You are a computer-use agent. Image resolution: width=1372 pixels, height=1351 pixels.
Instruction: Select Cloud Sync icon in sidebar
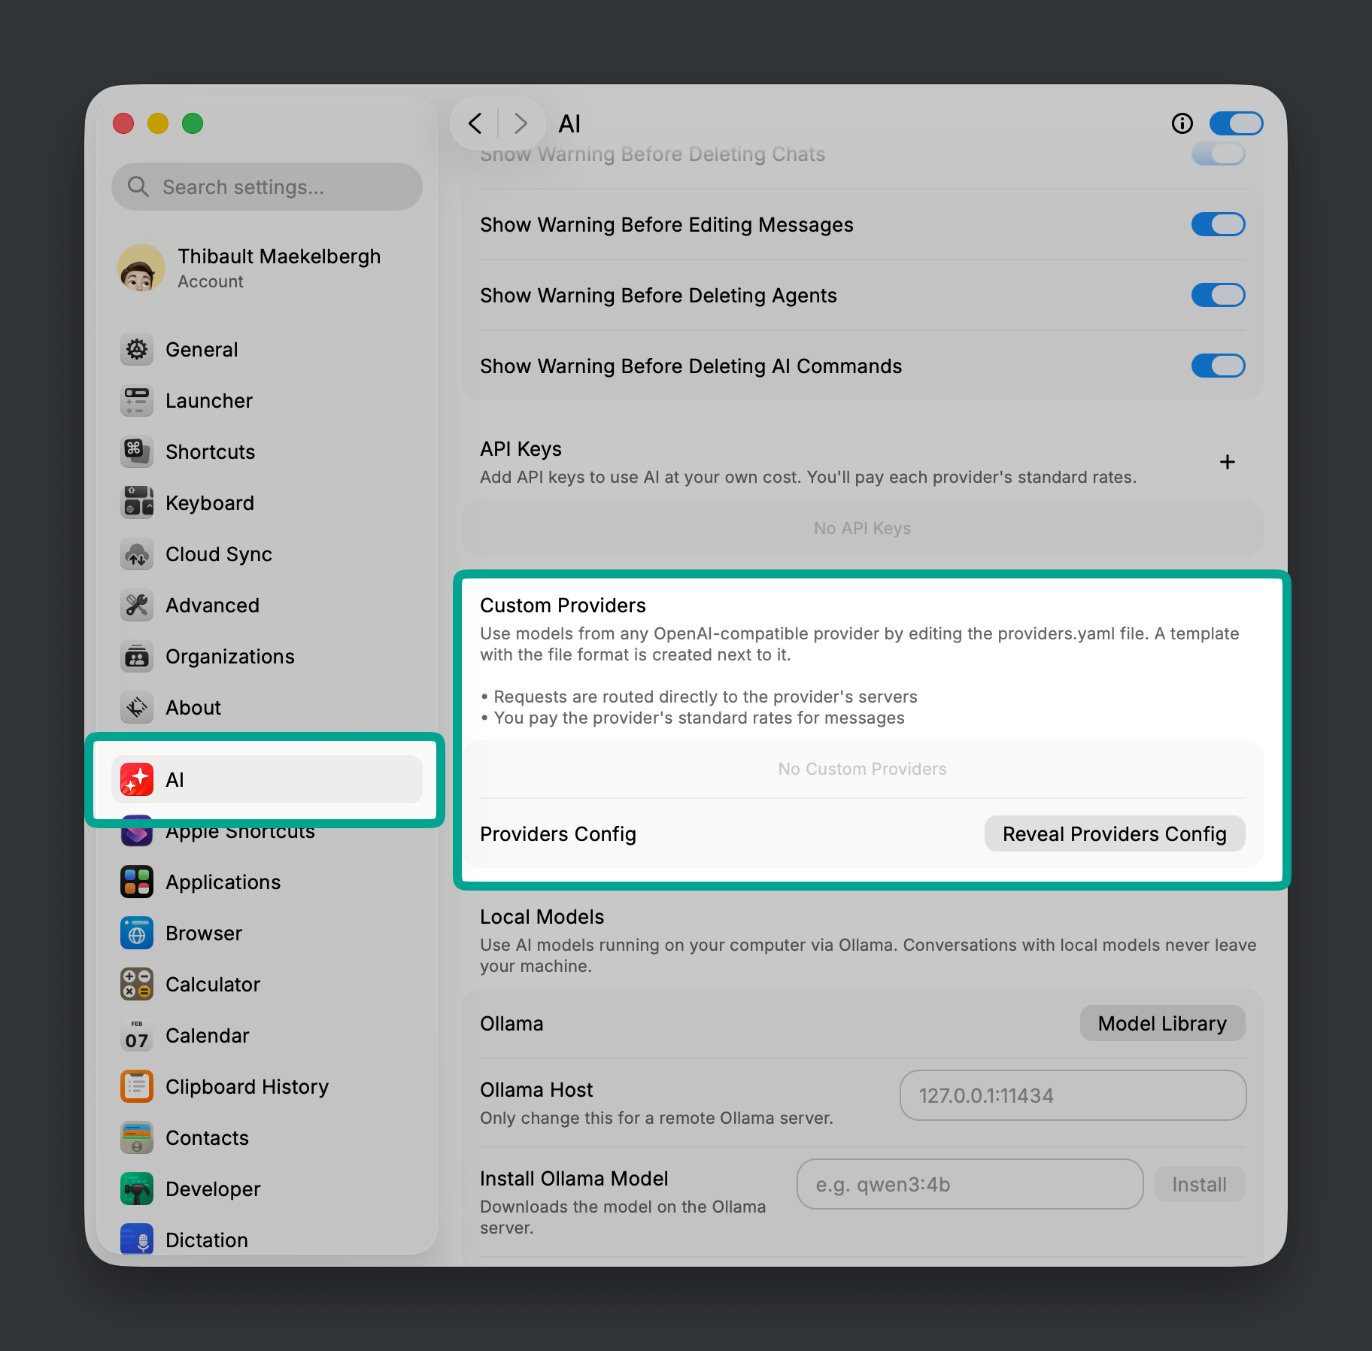137,554
